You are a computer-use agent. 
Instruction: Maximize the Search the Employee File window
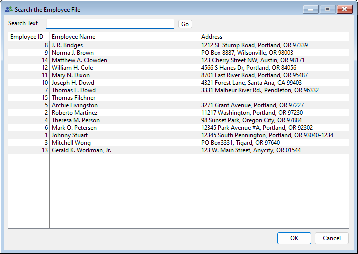pyautogui.click(x=327, y=9)
